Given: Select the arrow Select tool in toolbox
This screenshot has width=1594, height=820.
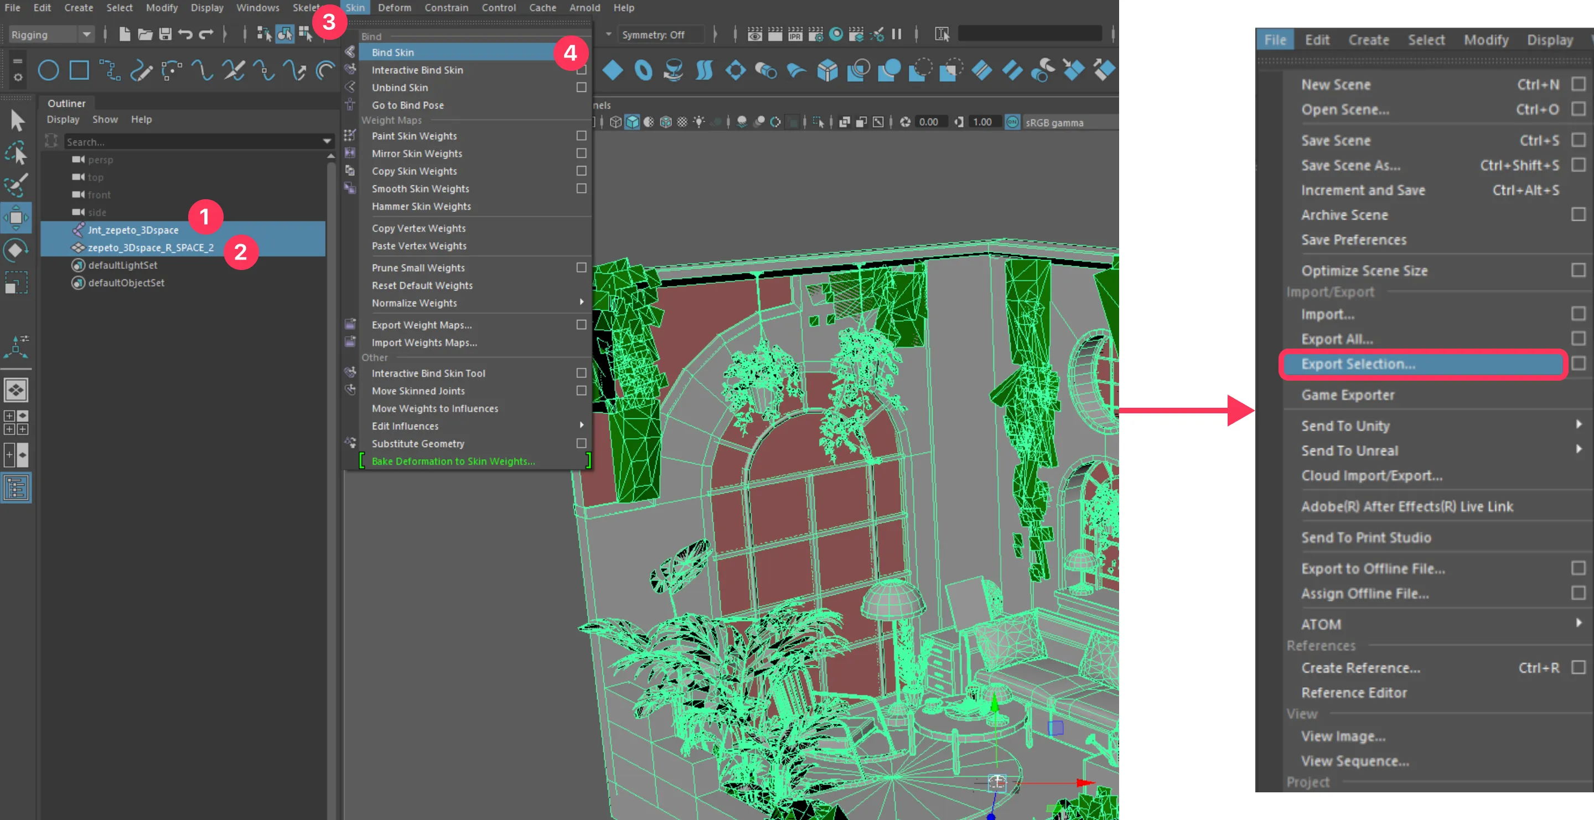Looking at the screenshot, I should point(17,121).
